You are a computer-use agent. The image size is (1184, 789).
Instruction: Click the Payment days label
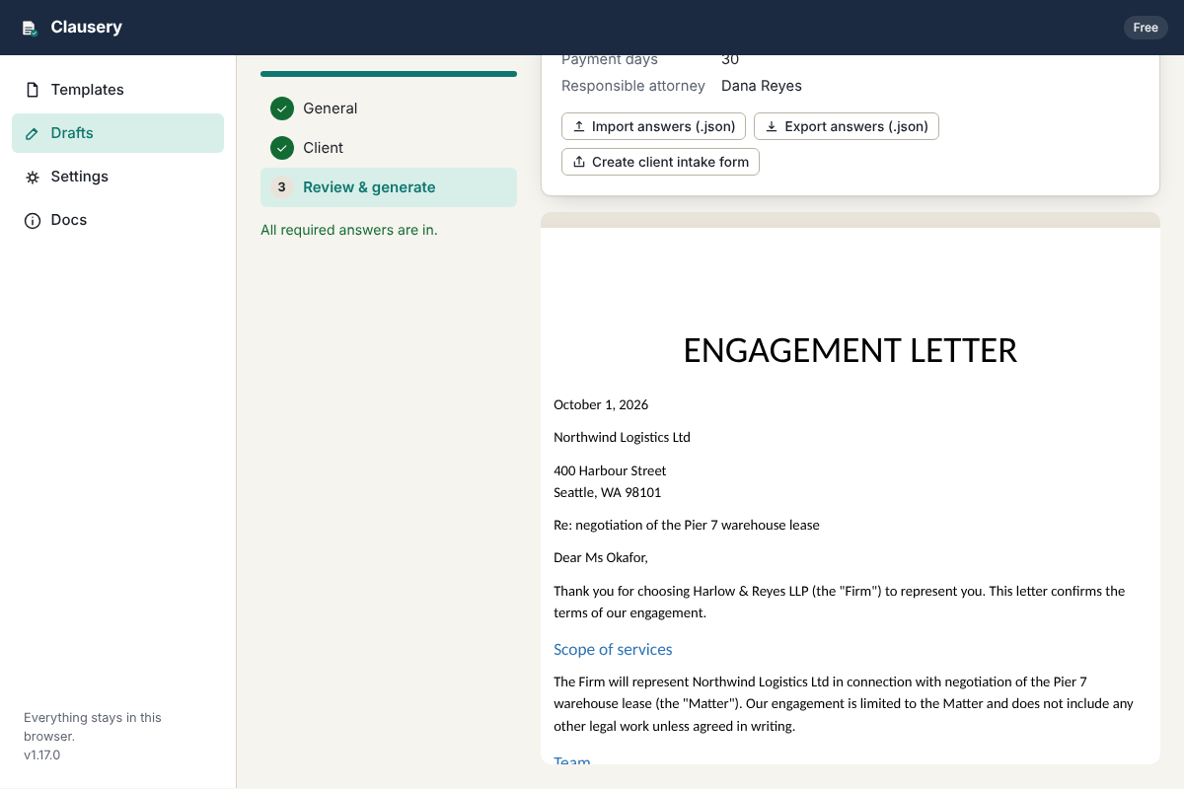(x=610, y=60)
